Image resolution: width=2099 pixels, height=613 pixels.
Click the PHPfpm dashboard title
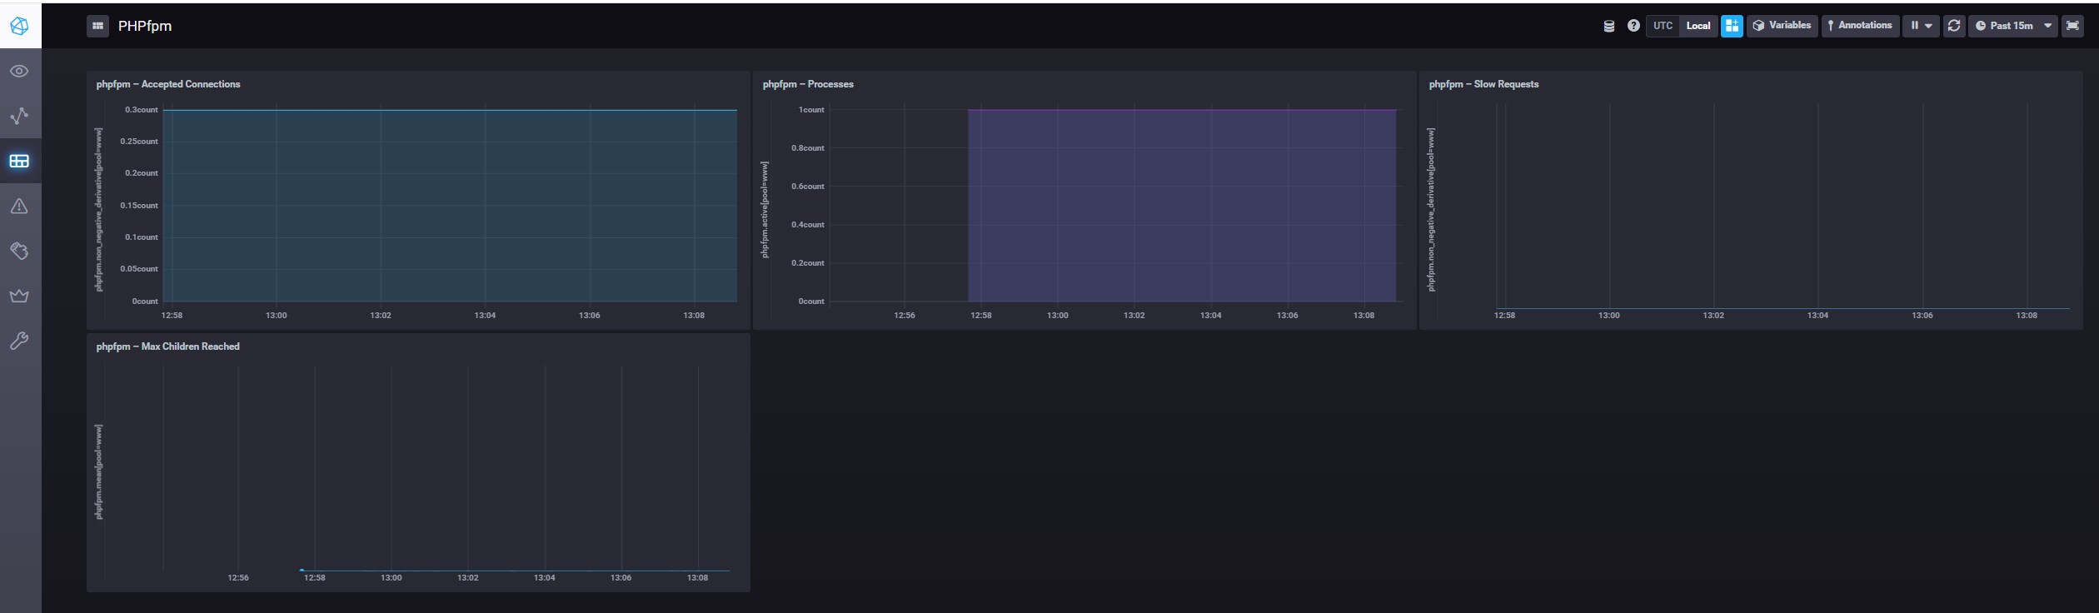click(145, 26)
